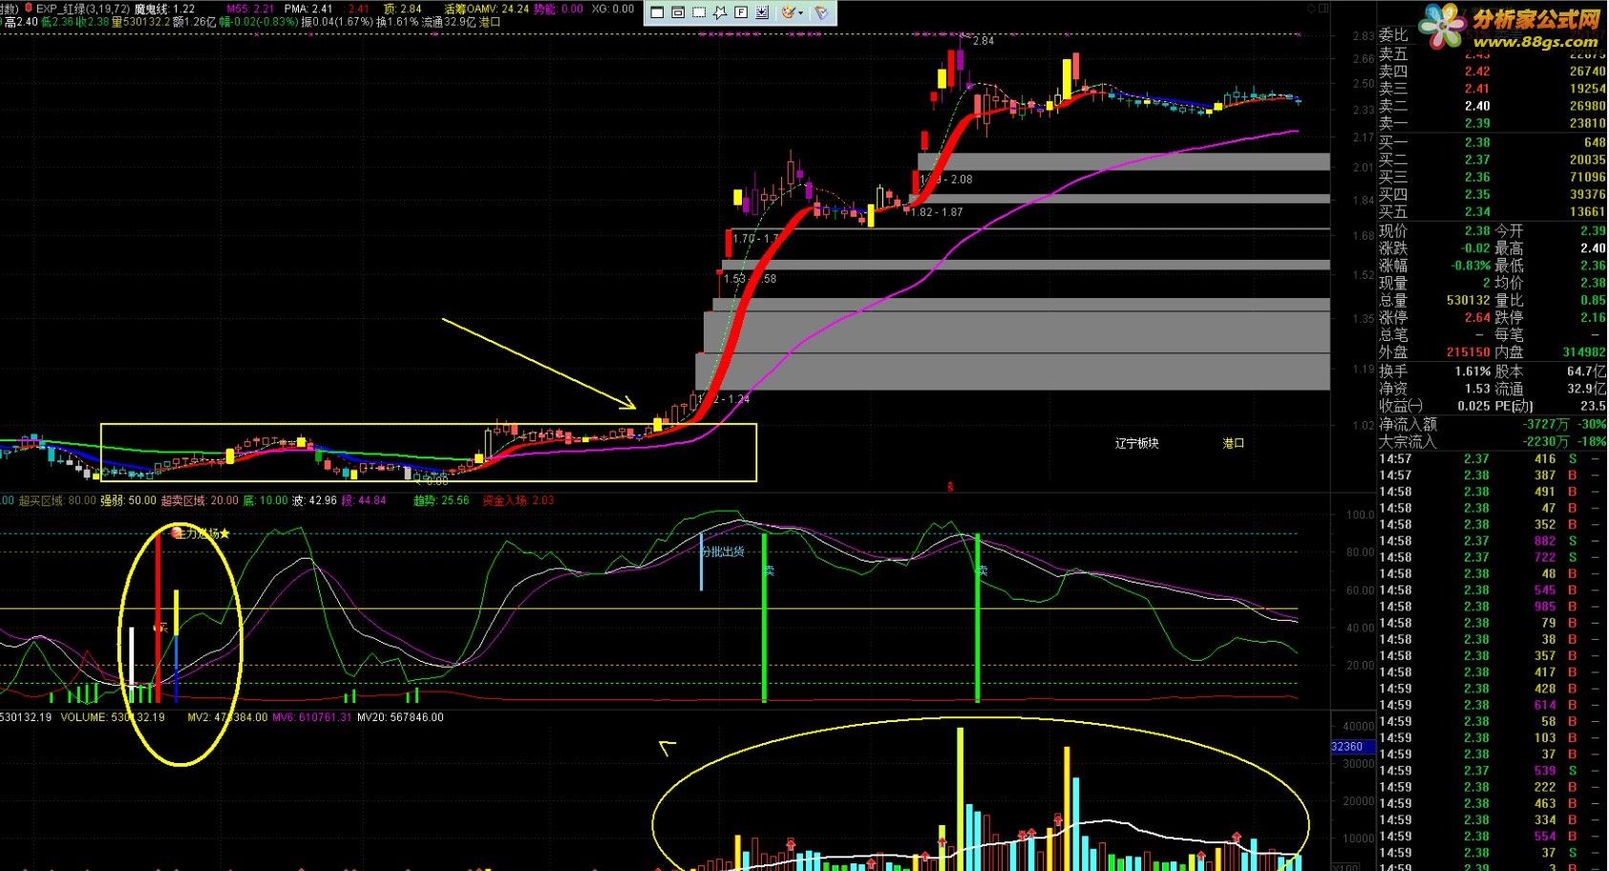Click the 外盘 215150 value

click(1469, 352)
